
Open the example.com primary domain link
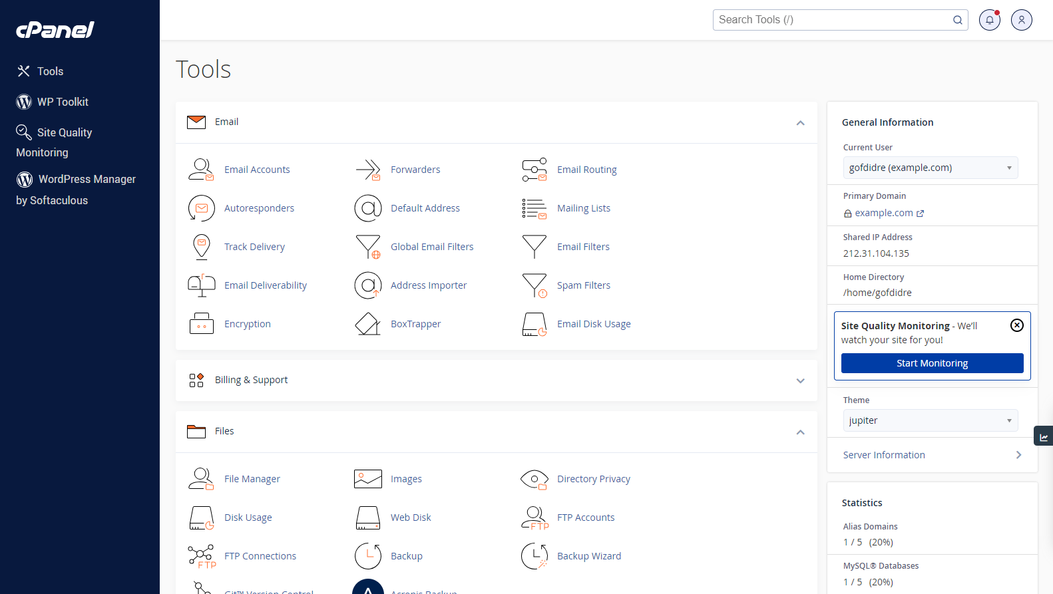[x=883, y=213]
